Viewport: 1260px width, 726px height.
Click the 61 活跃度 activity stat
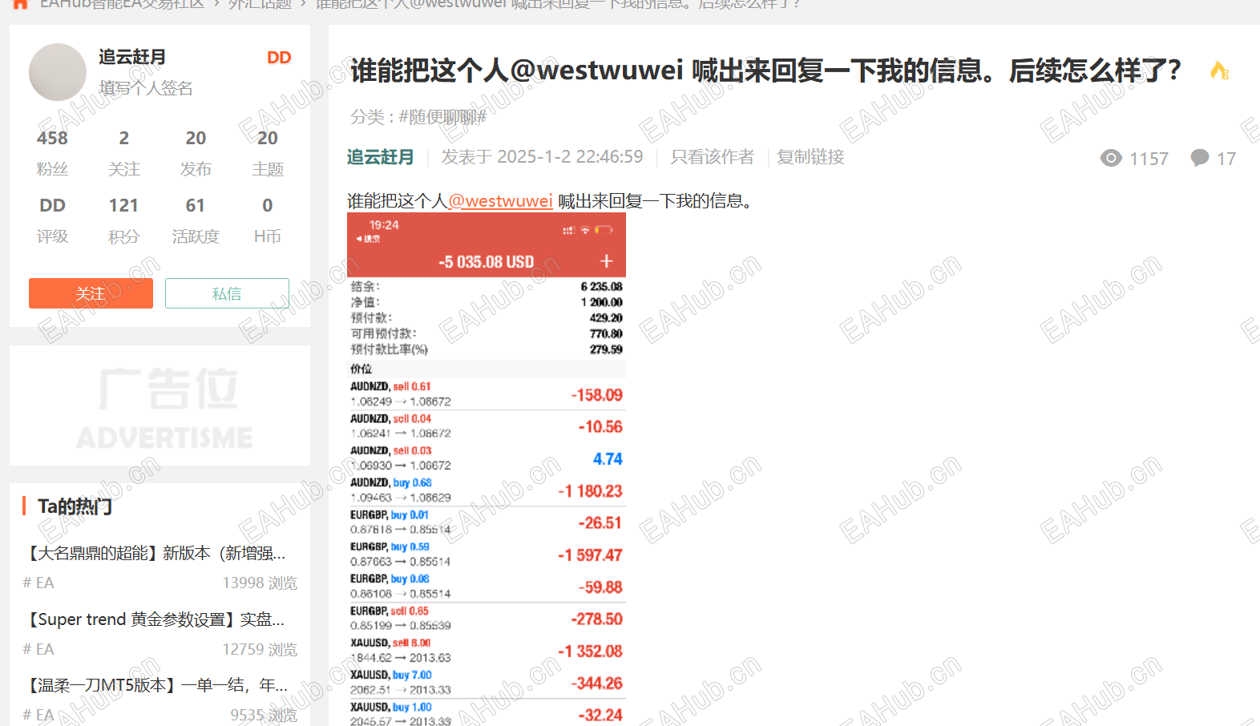tap(196, 220)
